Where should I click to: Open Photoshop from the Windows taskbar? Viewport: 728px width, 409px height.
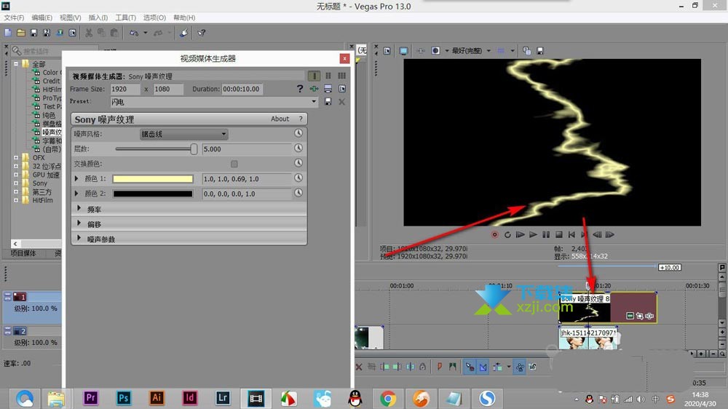(124, 398)
